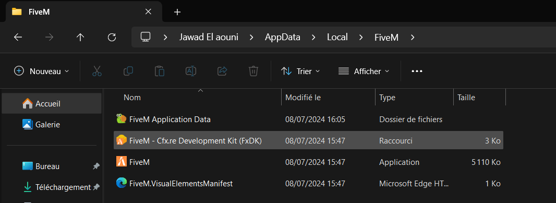Close the FiveM tab
Screen dimensions: 556x203
pos(148,11)
